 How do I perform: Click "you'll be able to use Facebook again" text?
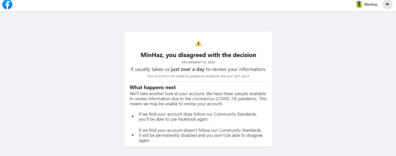tap(173, 119)
